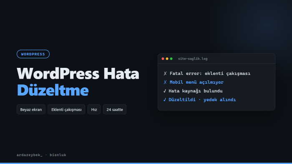Click the blue "Düzeltme" headline word
Viewport: 292px width, 164px height.
53,90
